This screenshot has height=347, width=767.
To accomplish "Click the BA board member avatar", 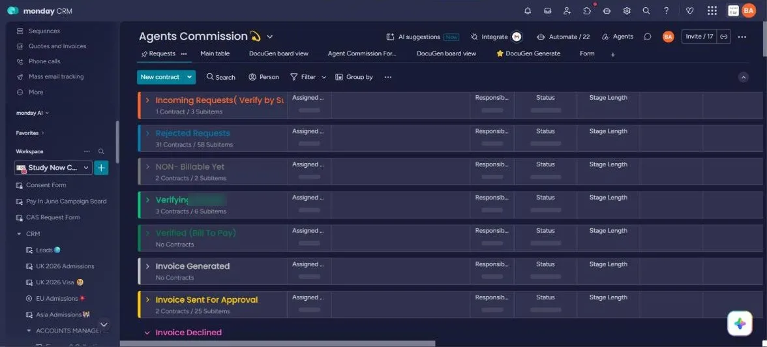I will (x=668, y=37).
